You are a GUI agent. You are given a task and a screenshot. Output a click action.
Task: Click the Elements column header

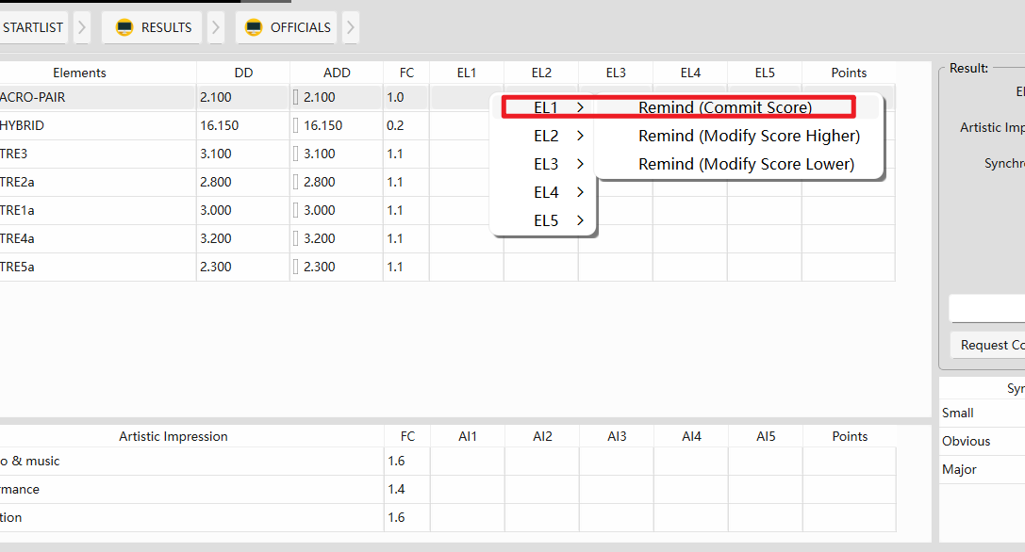[x=79, y=73]
